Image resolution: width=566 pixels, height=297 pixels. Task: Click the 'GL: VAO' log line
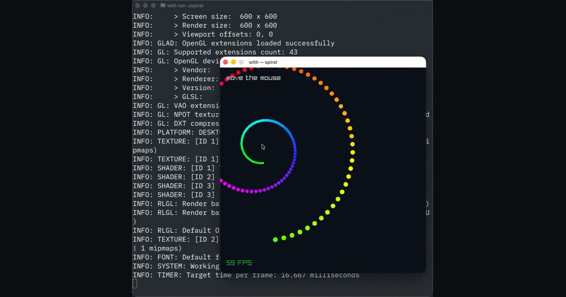176,106
